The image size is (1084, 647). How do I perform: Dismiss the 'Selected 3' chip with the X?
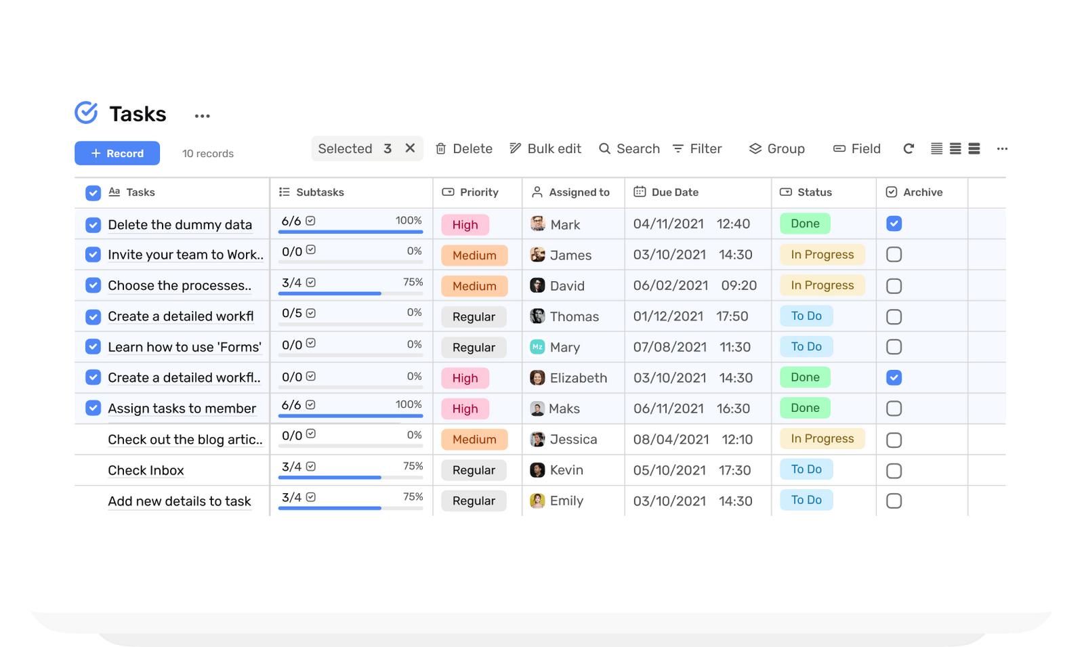pyautogui.click(x=410, y=148)
